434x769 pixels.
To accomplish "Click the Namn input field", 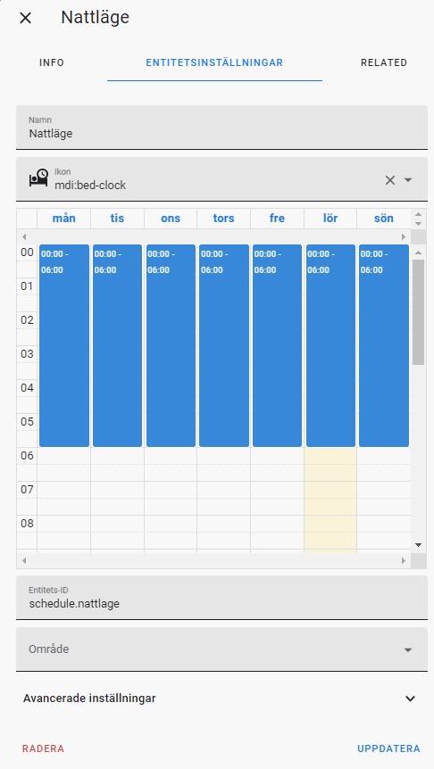I will [x=221, y=128].
